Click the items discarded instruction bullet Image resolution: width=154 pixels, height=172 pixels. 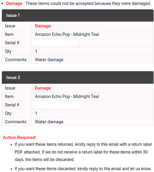[x=83, y=169]
